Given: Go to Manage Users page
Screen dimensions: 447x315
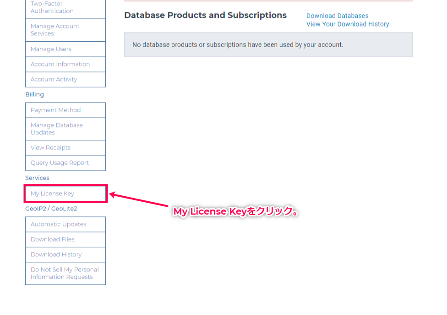Looking at the screenshot, I should (65, 49).
